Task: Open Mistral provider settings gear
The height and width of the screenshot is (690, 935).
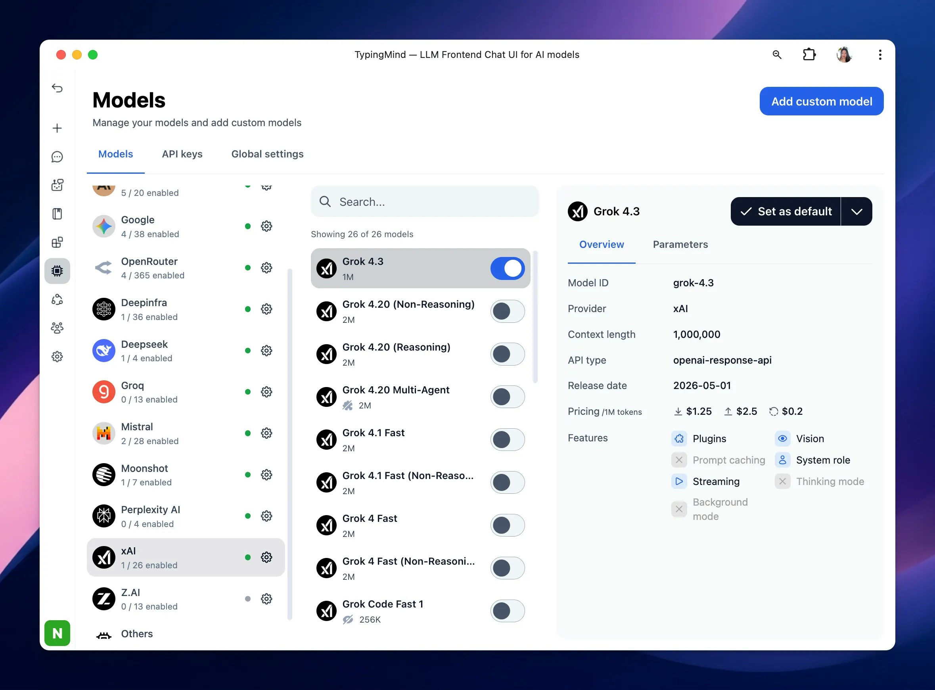Action: (x=266, y=433)
